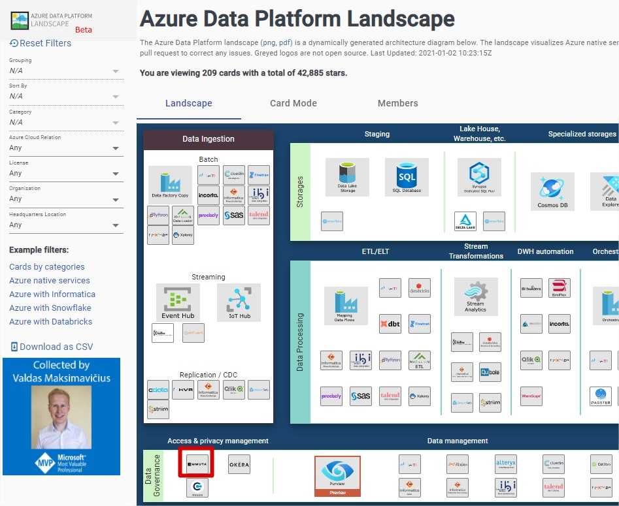The width and height of the screenshot is (619, 506).
Task: Click the IoT Hub icon
Action: [239, 302]
